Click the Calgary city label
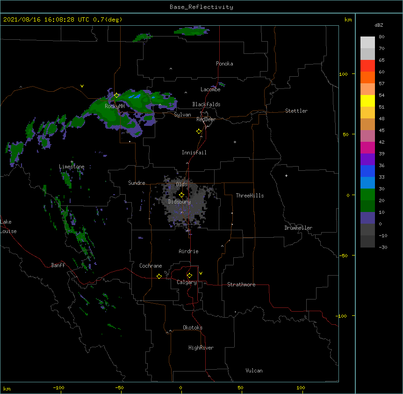This screenshot has height=394, width=403. click(187, 282)
